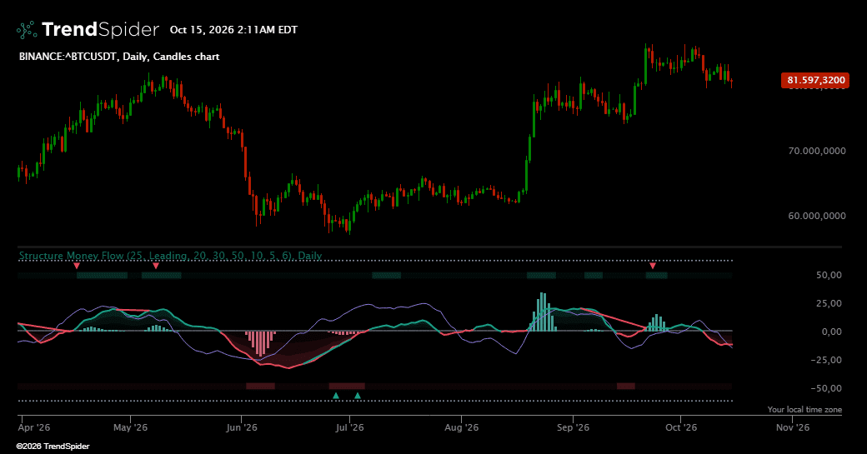This screenshot has height=454, width=867.
Task: Click the BINANCE:^BTCUSDT Daily Candles chart title
Action: (x=119, y=57)
